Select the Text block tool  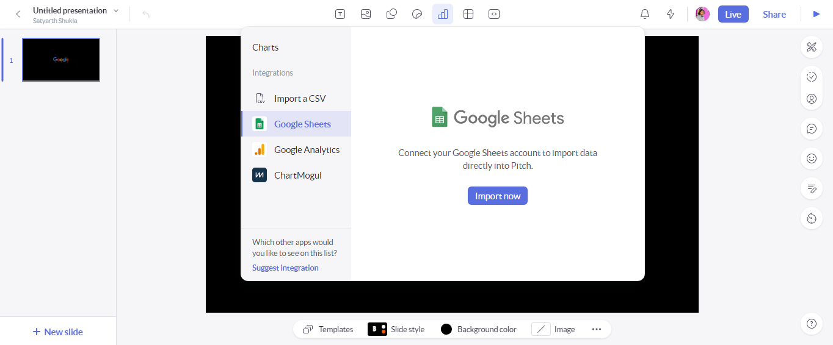340,14
